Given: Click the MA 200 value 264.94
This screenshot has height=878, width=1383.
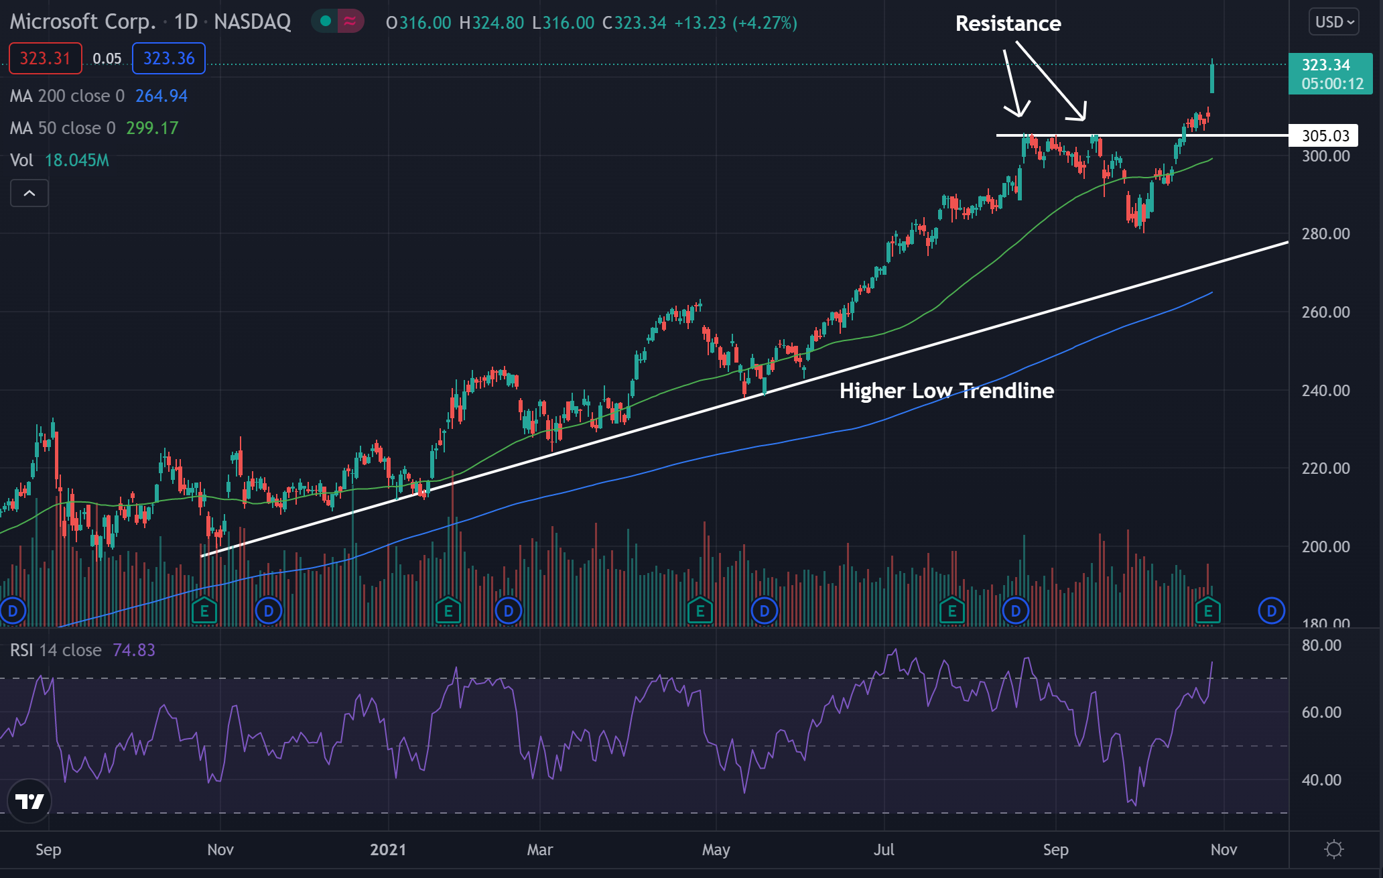Looking at the screenshot, I should click(161, 96).
